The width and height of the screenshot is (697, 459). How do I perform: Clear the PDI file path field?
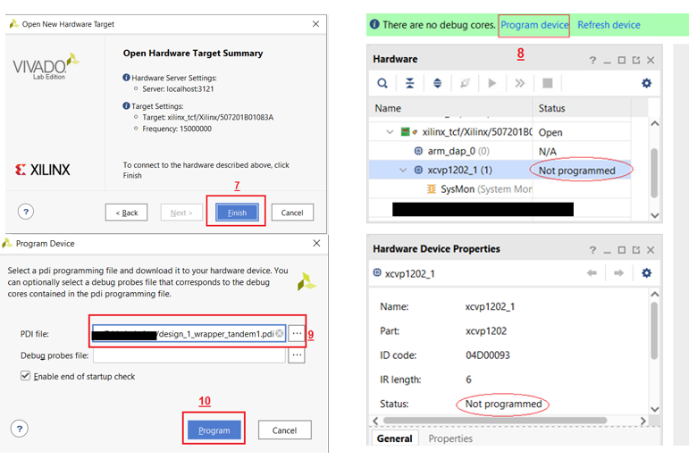tap(280, 333)
